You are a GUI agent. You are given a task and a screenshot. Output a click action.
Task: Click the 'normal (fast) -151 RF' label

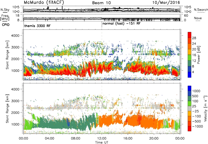(121, 24)
